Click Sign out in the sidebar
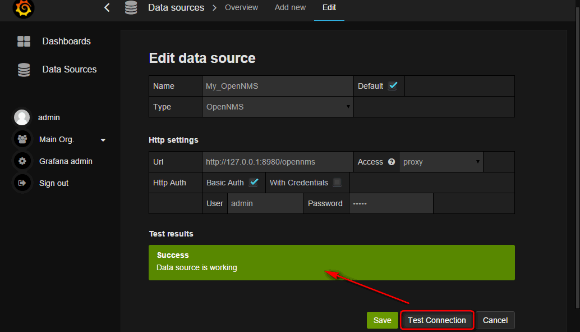 click(x=54, y=183)
